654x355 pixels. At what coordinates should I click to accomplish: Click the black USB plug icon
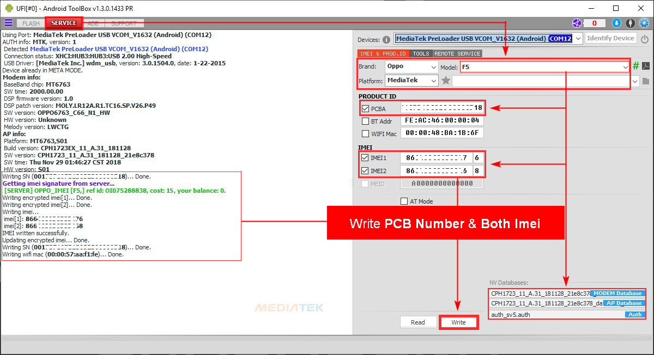pyautogui.click(x=630, y=23)
